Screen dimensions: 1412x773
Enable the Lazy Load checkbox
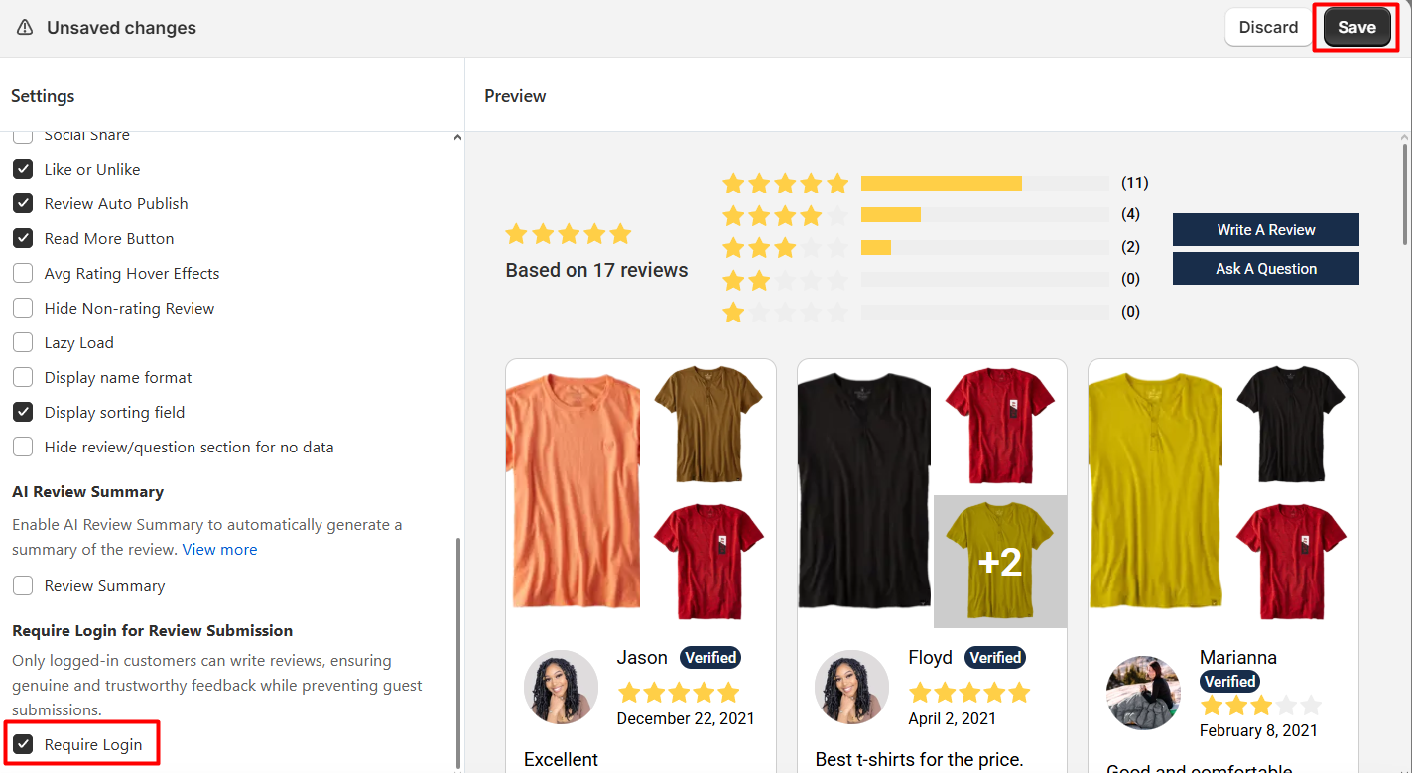(x=23, y=342)
